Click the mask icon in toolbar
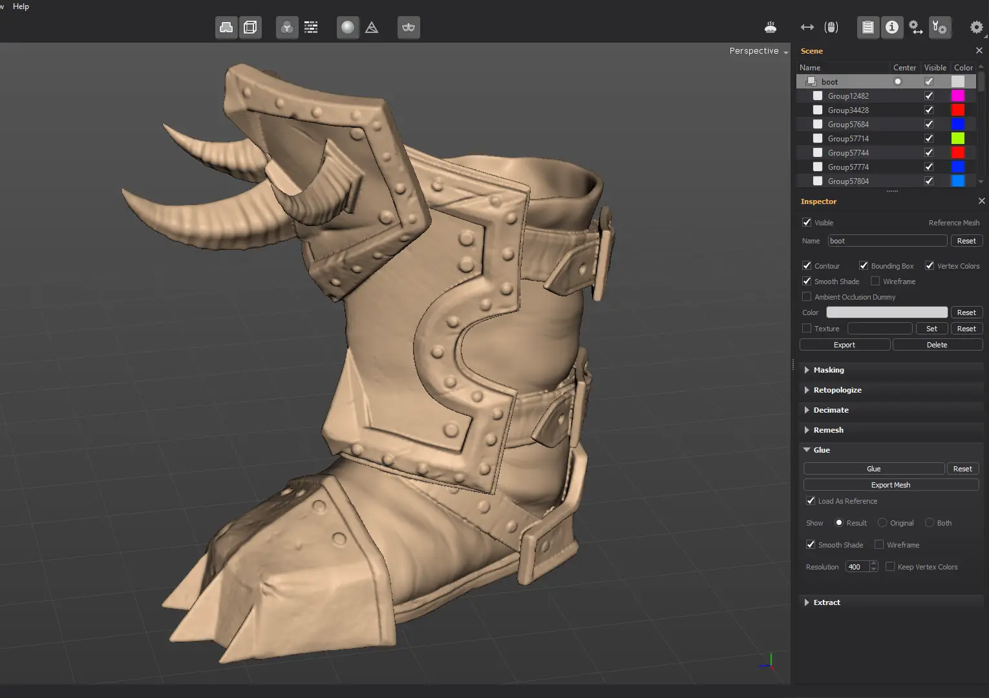989x698 pixels. click(x=409, y=27)
